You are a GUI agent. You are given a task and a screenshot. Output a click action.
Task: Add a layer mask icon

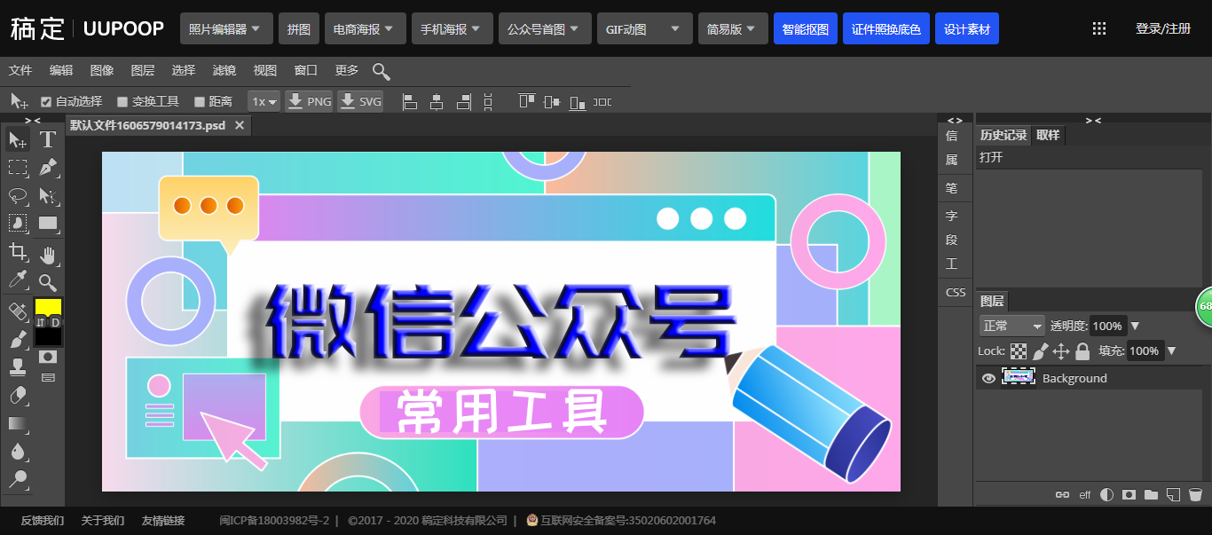pyautogui.click(x=1129, y=494)
